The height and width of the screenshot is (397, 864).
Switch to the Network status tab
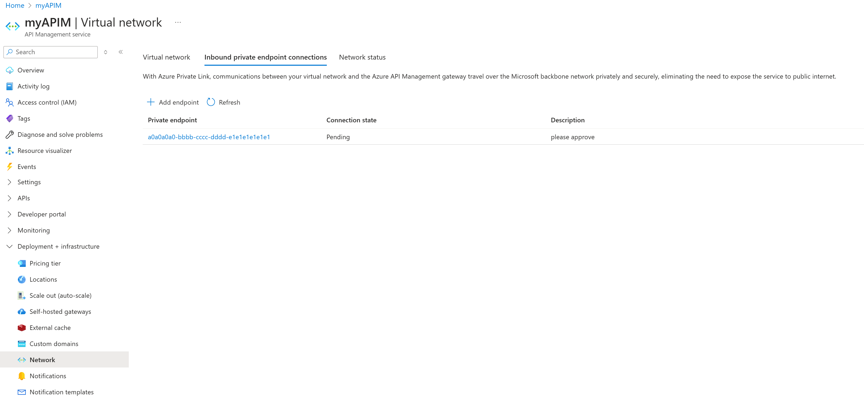[362, 57]
